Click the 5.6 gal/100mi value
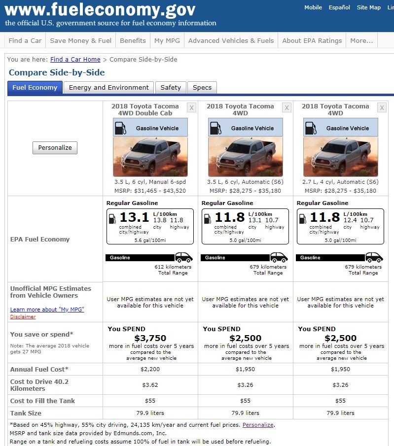The width and height of the screenshot is (394, 446). tap(150, 240)
